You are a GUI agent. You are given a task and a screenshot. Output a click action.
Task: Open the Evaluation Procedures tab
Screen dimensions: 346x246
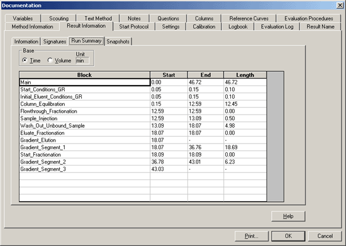point(308,18)
